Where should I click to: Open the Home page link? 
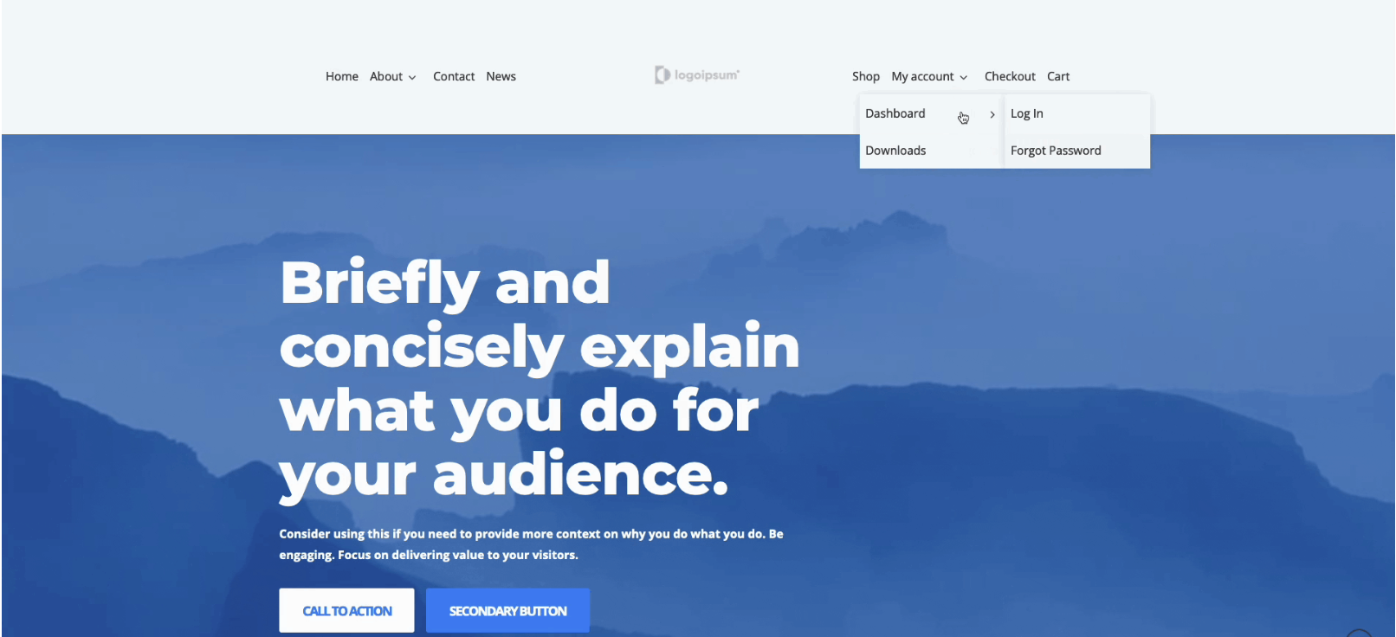[x=341, y=76]
